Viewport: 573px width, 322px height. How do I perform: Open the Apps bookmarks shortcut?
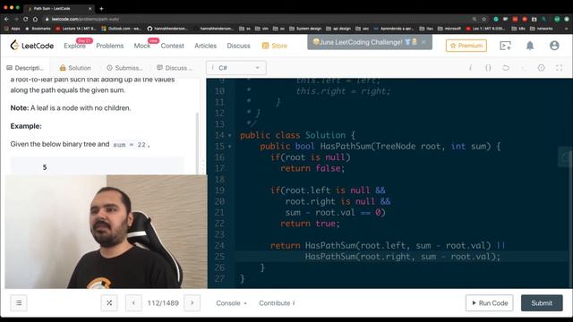coord(12,29)
